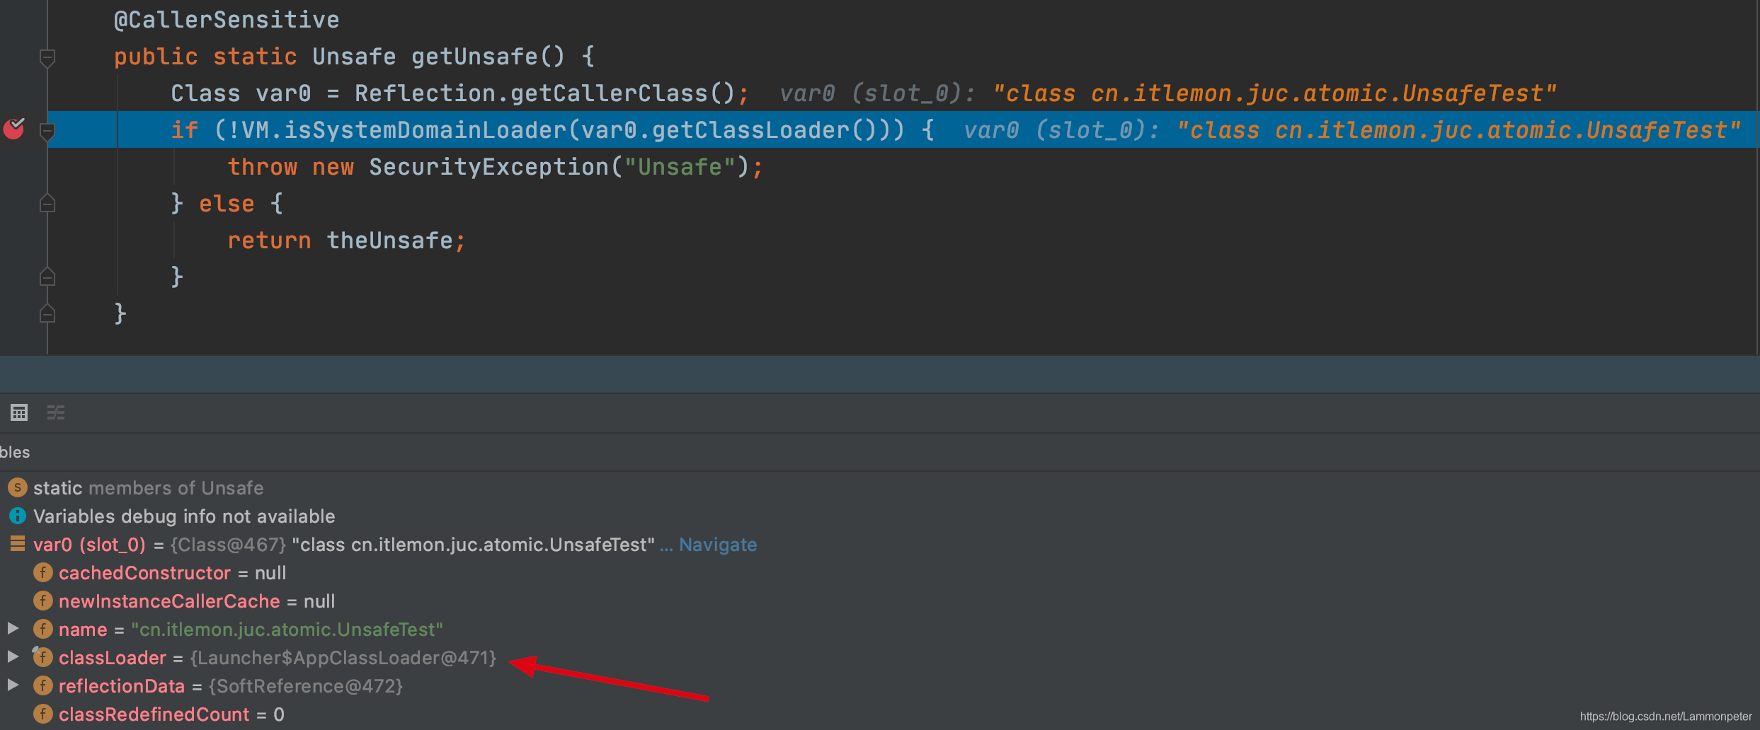Click the classRedefinedCount field icon
This screenshot has height=730, width=1760.
(x=42, y=714)
